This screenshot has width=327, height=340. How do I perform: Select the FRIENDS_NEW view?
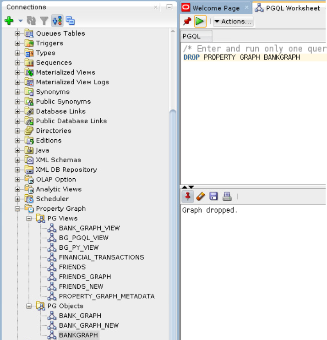point(81,287)
